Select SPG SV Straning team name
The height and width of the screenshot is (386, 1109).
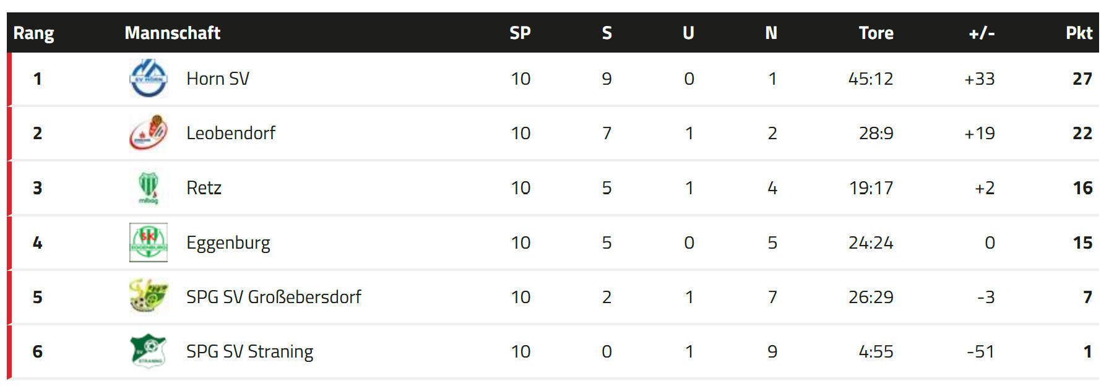pyautogui.click(x=250, y=352)
